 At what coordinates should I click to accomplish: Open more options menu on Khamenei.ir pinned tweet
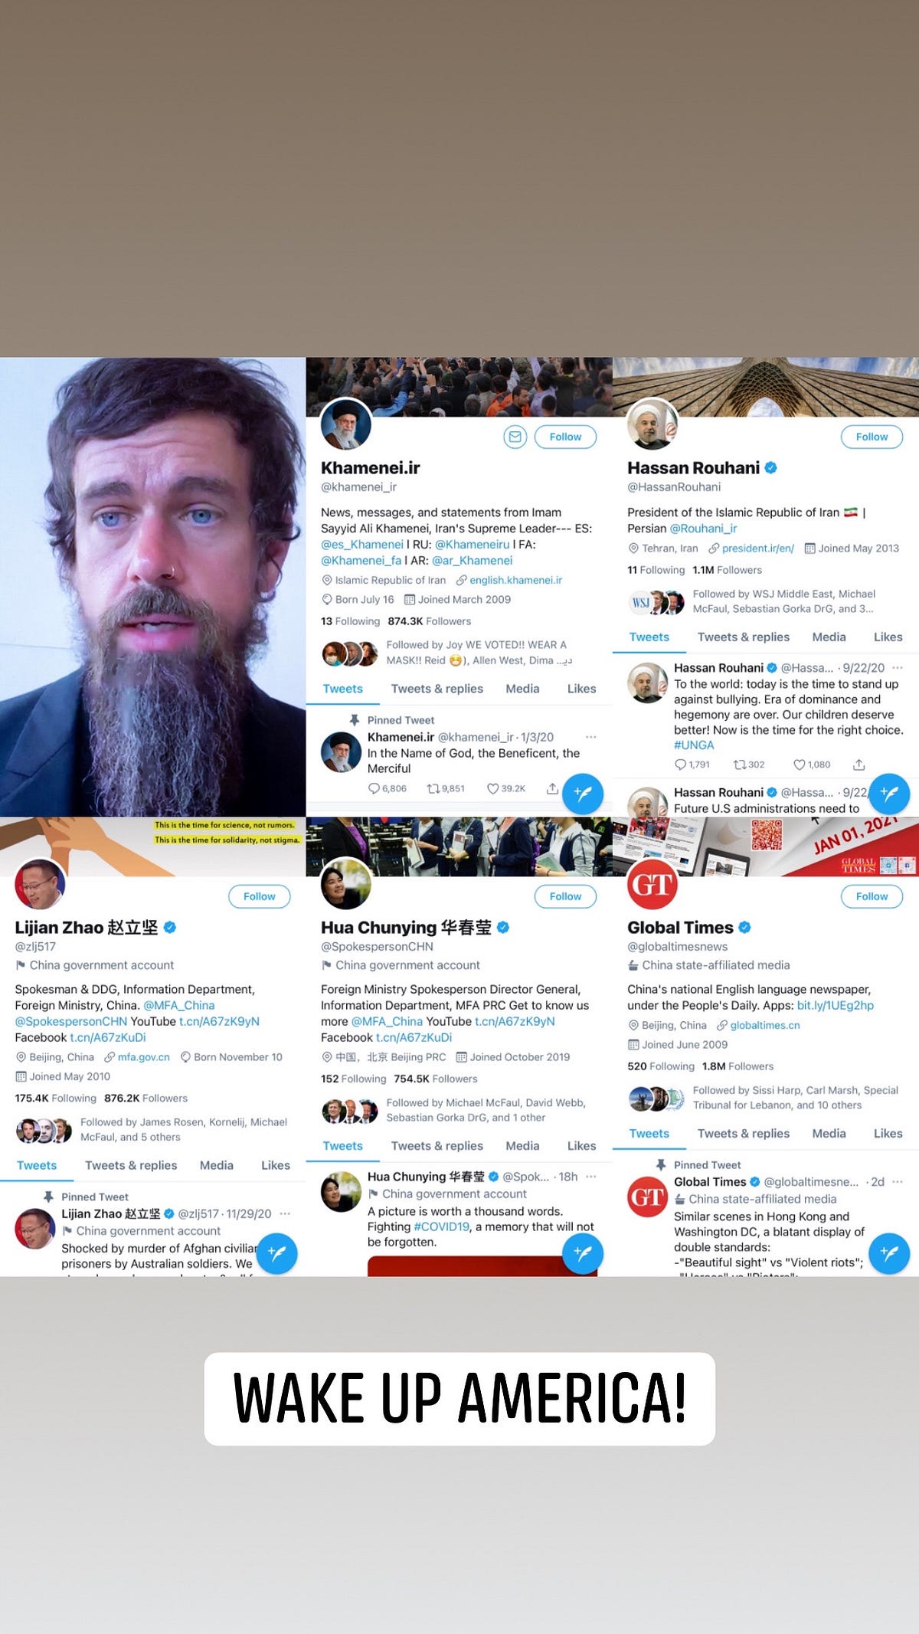coord(591,737)
